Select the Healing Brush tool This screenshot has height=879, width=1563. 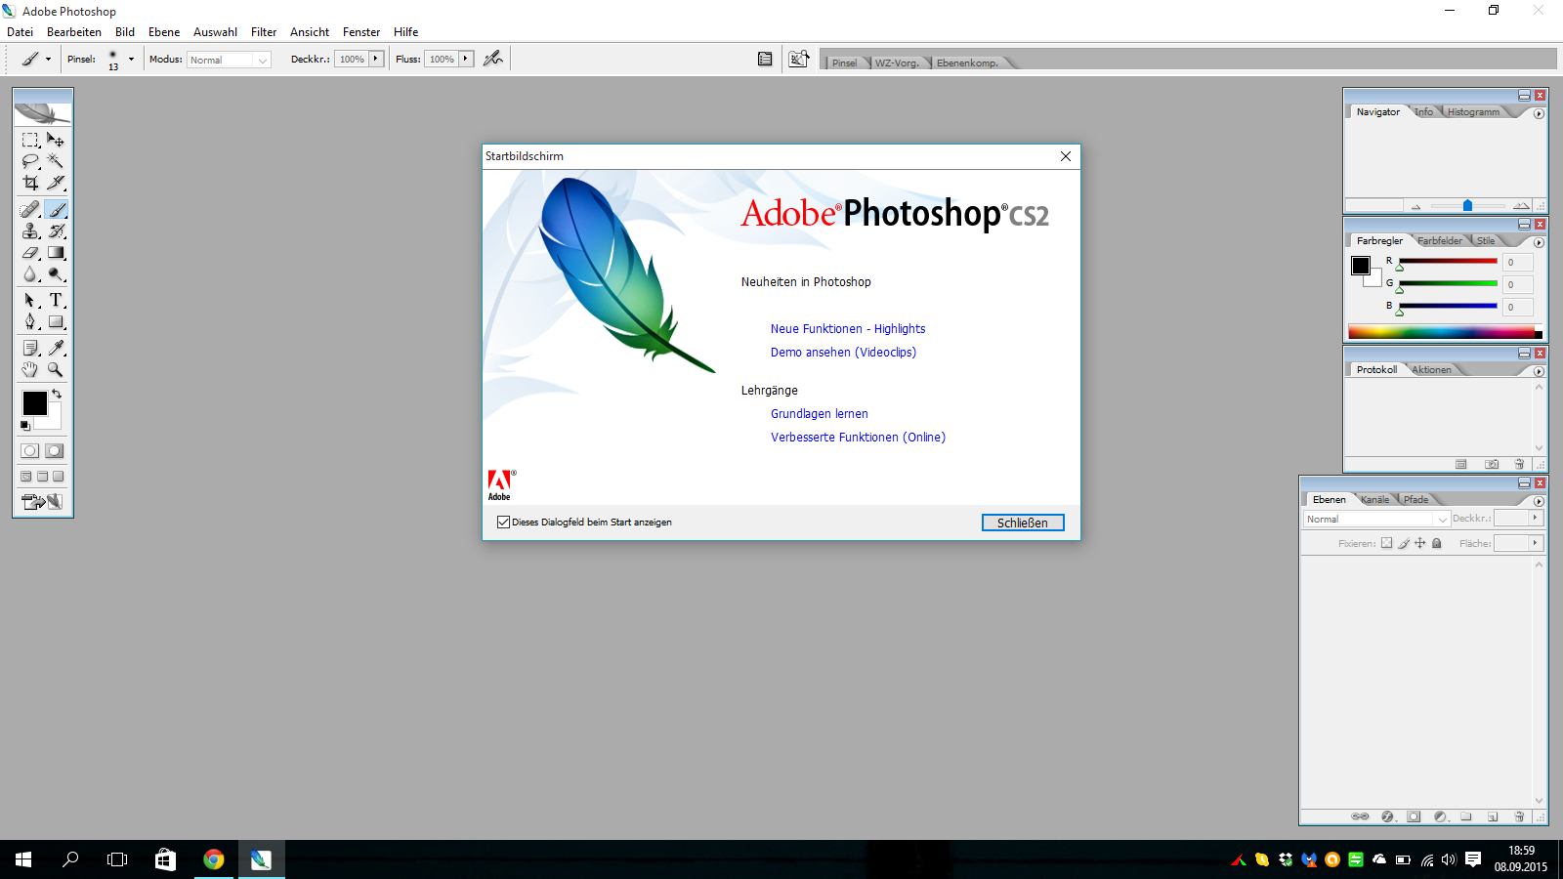point(30,209)
